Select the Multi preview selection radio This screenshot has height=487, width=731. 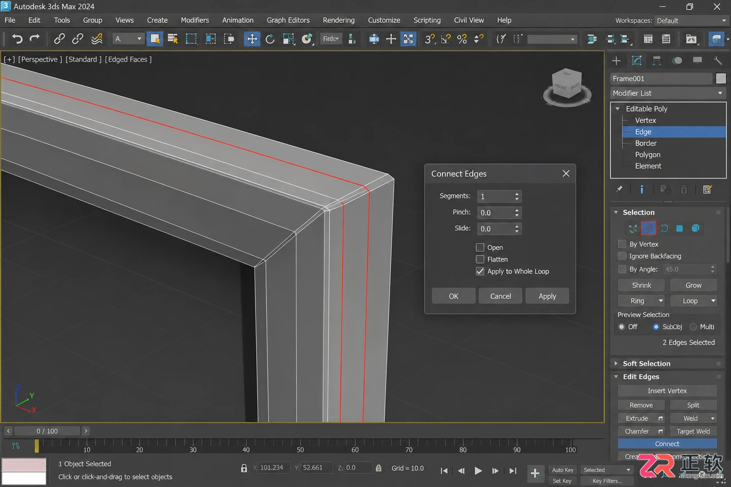[x=693, y=327]
